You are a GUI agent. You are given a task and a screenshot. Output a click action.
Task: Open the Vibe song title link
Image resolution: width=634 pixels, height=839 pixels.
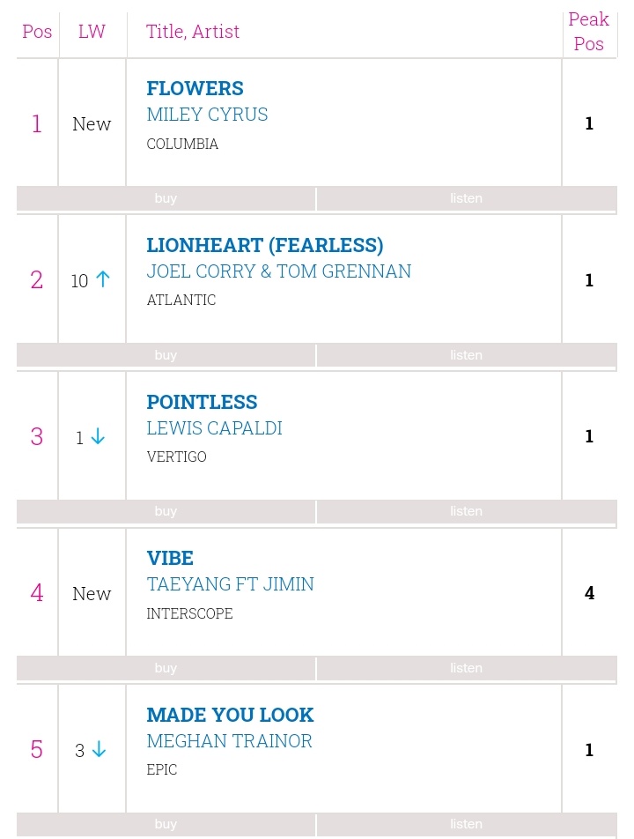(x=170, y=558)
